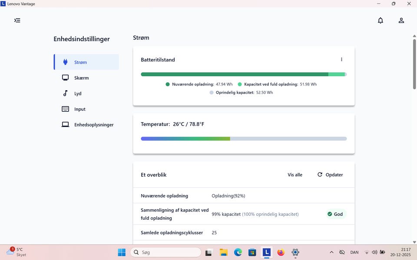
Task: Open File Explorer from the taskbar
Action: click(x=223, y=252)
